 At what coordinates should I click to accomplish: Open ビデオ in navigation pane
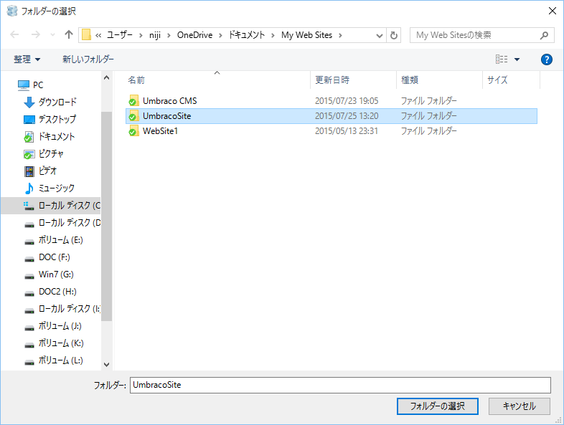40,171
